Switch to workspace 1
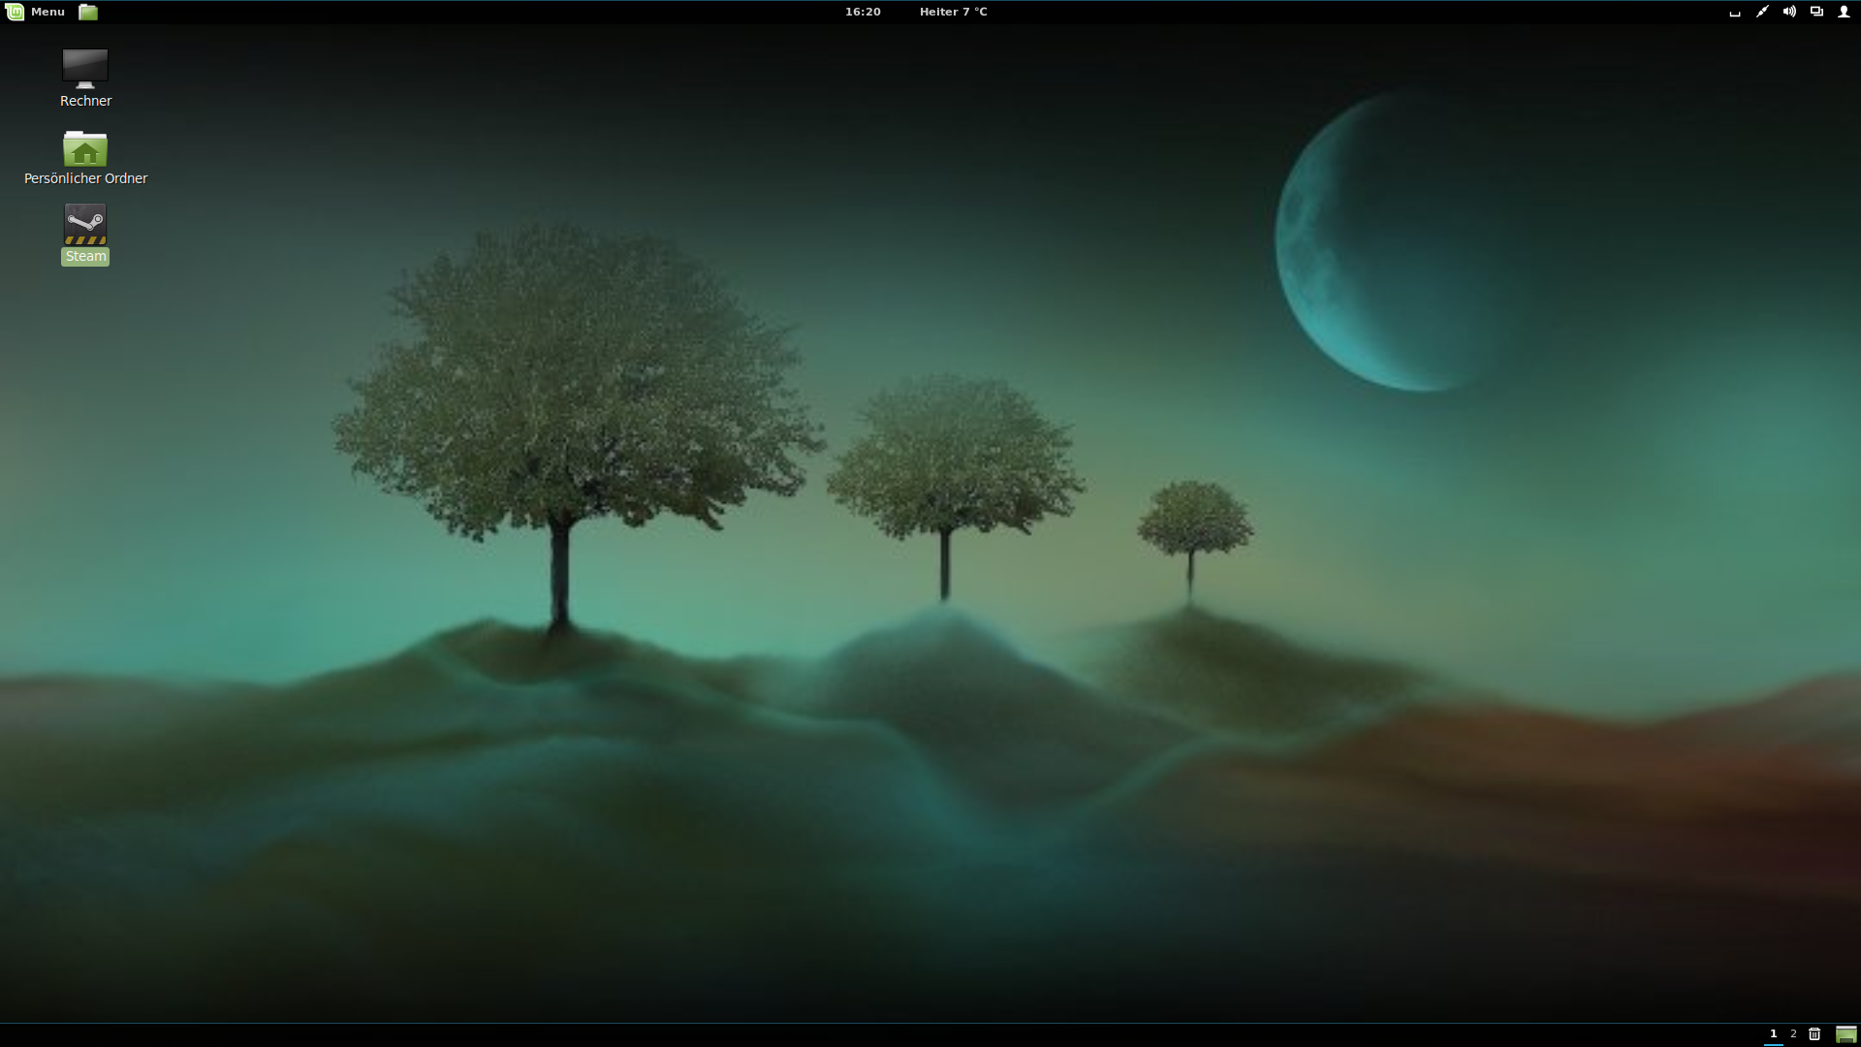The image size is (1861, 1047). point(1773,1033)
